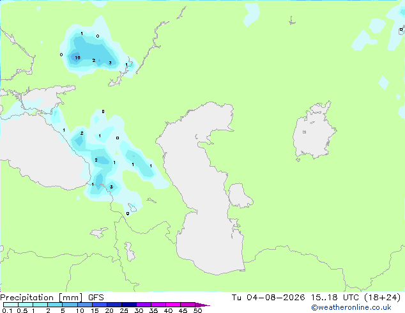The height and width of the screenshot is (313, 405).
Task: Click the legend label "50"
Action: (x=197, y=310)
